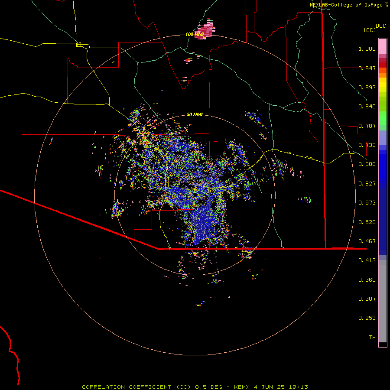Click the 0.787 color scale value
Image resolution: width=390 pixels, height=390 pixels.
point(367,126)
